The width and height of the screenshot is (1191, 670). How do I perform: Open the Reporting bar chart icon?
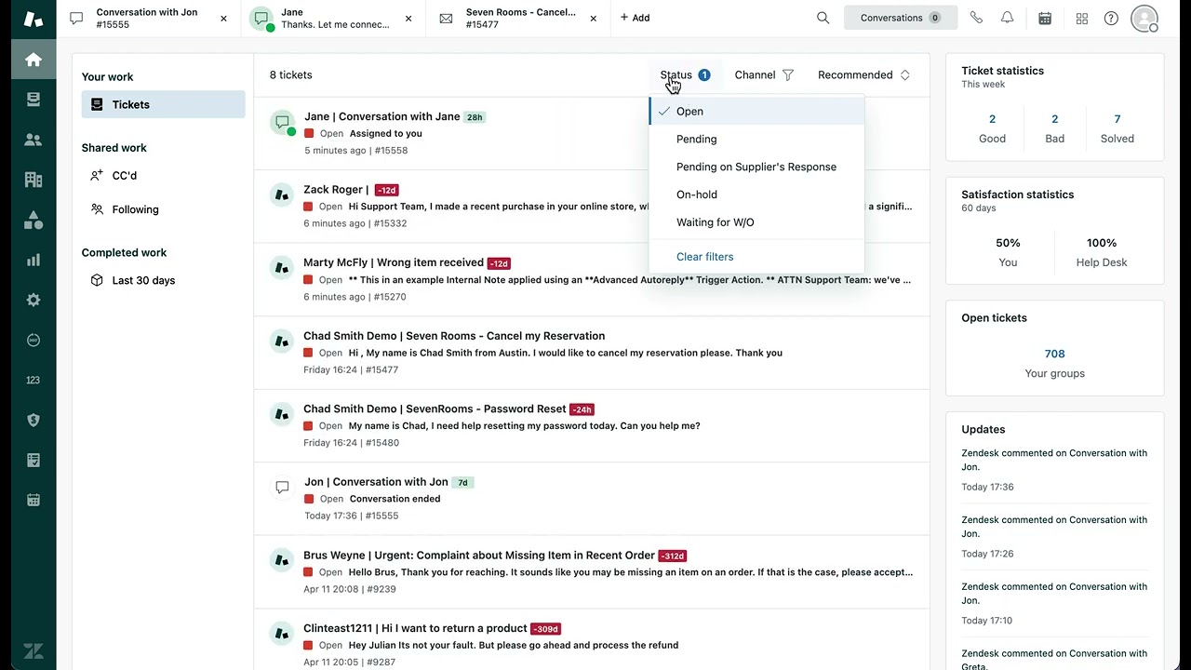[x=33, y=260]
